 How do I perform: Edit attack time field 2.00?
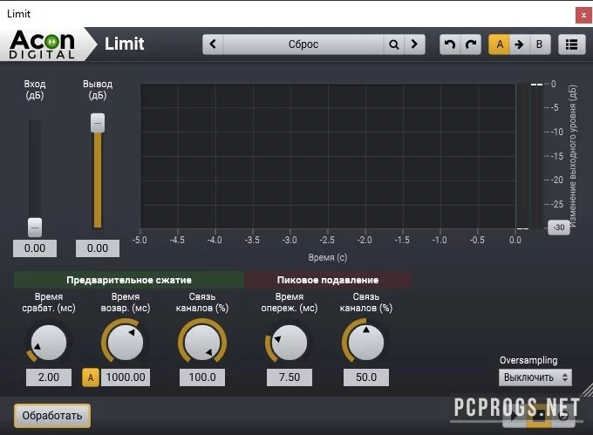click(49, 377)
